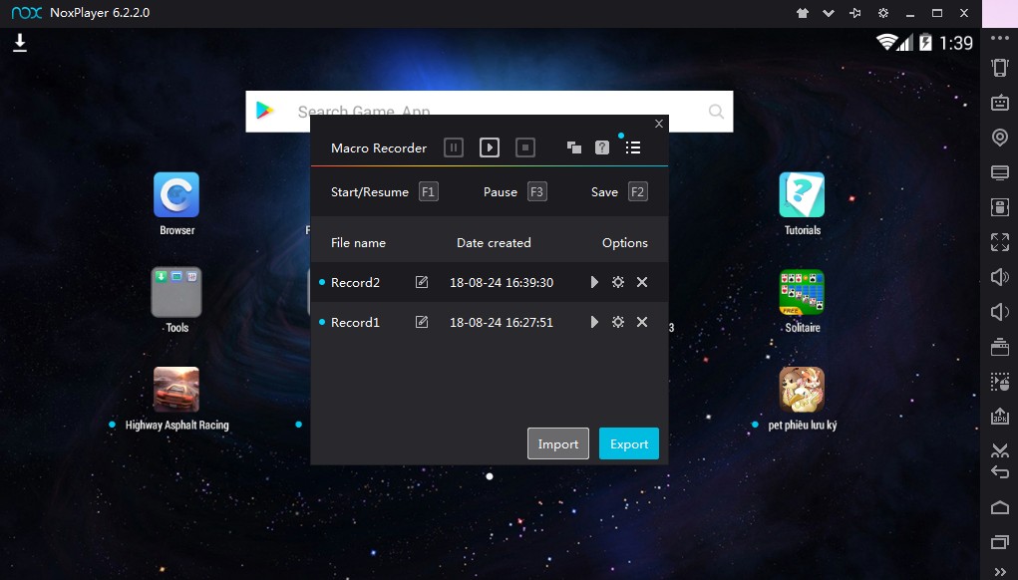Open the macro recorder sidebar icon
The image size is (1018, 580).
pos(1000,382)
